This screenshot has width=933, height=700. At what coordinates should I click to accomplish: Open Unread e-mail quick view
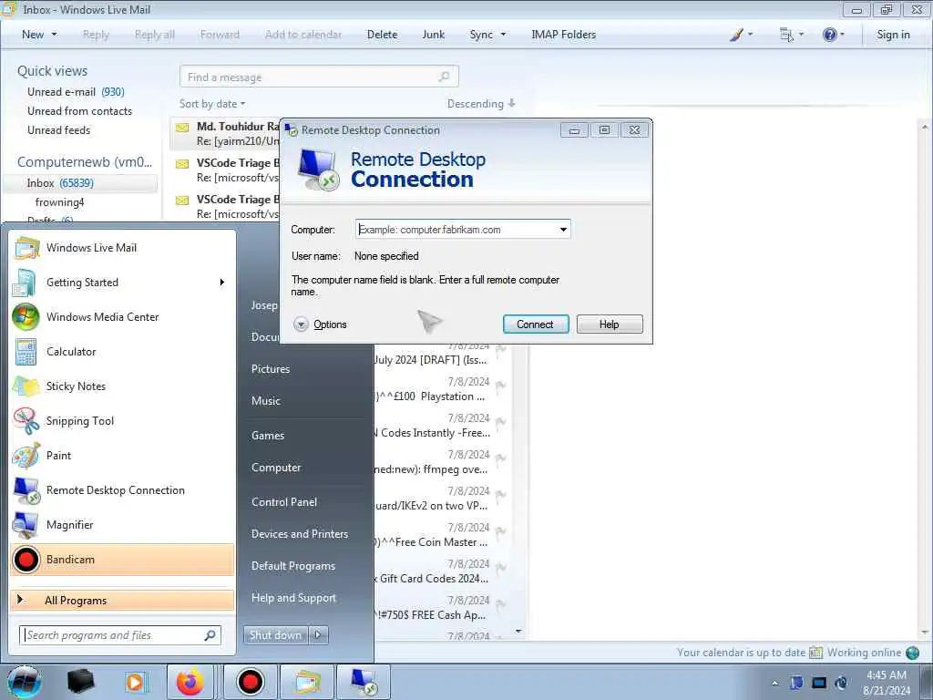point(76,92)
